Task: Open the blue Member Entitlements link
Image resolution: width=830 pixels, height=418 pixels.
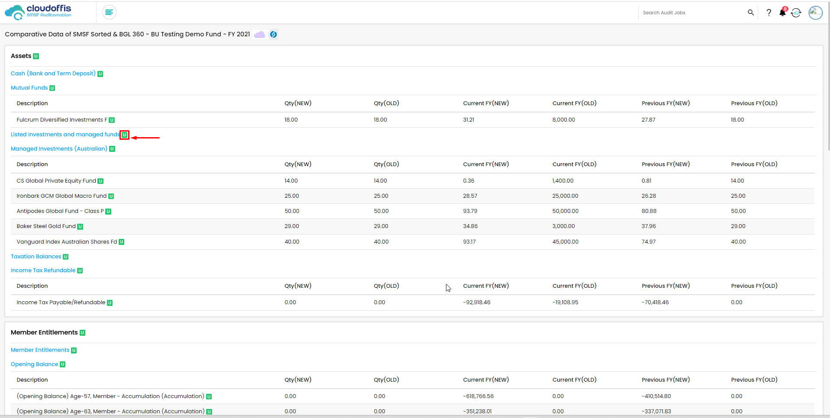Action: [40, 350]
